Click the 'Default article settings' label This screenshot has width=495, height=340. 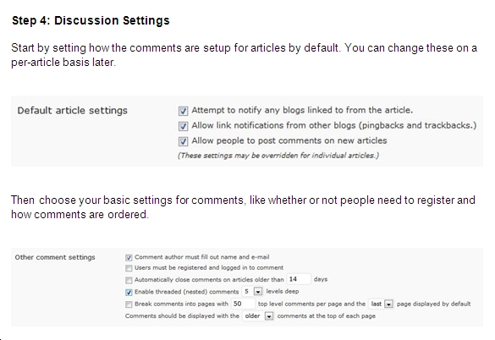pos(72,111)
